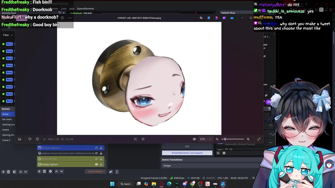Screen dimensions: 335x188
Task: Open the scene filters icon
Action: click(14, 172)
